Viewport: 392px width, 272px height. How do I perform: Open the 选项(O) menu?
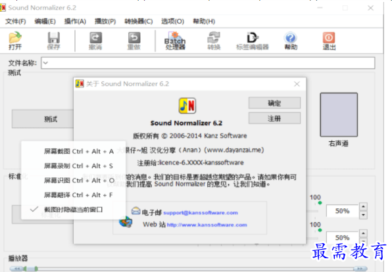coord(172,22)
